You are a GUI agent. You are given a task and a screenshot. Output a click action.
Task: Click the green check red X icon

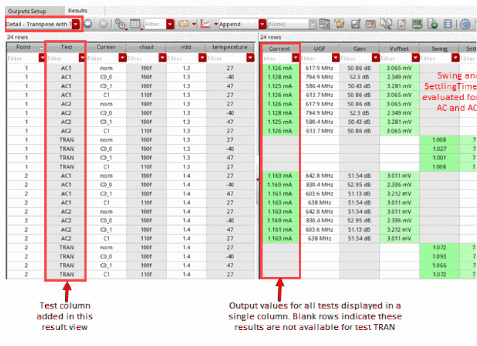pyautogui.click(x=370, y=24)
